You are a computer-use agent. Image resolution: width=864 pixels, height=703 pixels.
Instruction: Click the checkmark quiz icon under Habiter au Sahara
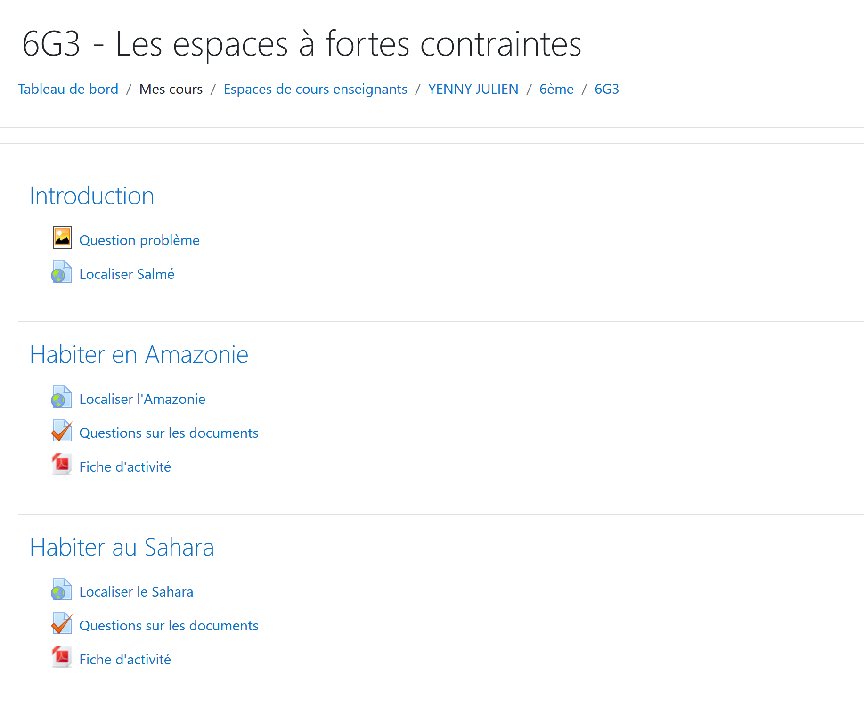pyautogui.click(x=62, y=623)
